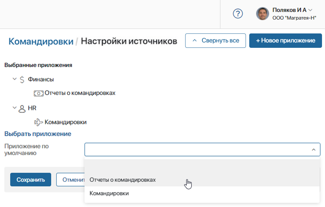This screenshot has width=325, height=207.
Task: Choose Отчеты о командировках in dropdown list
Action: coord(202,180)
